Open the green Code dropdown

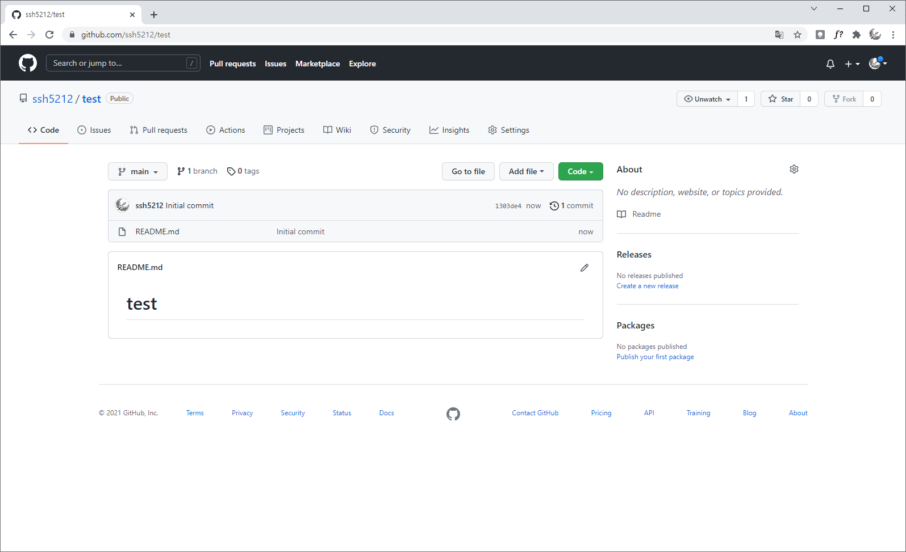(x=581, y=171)
